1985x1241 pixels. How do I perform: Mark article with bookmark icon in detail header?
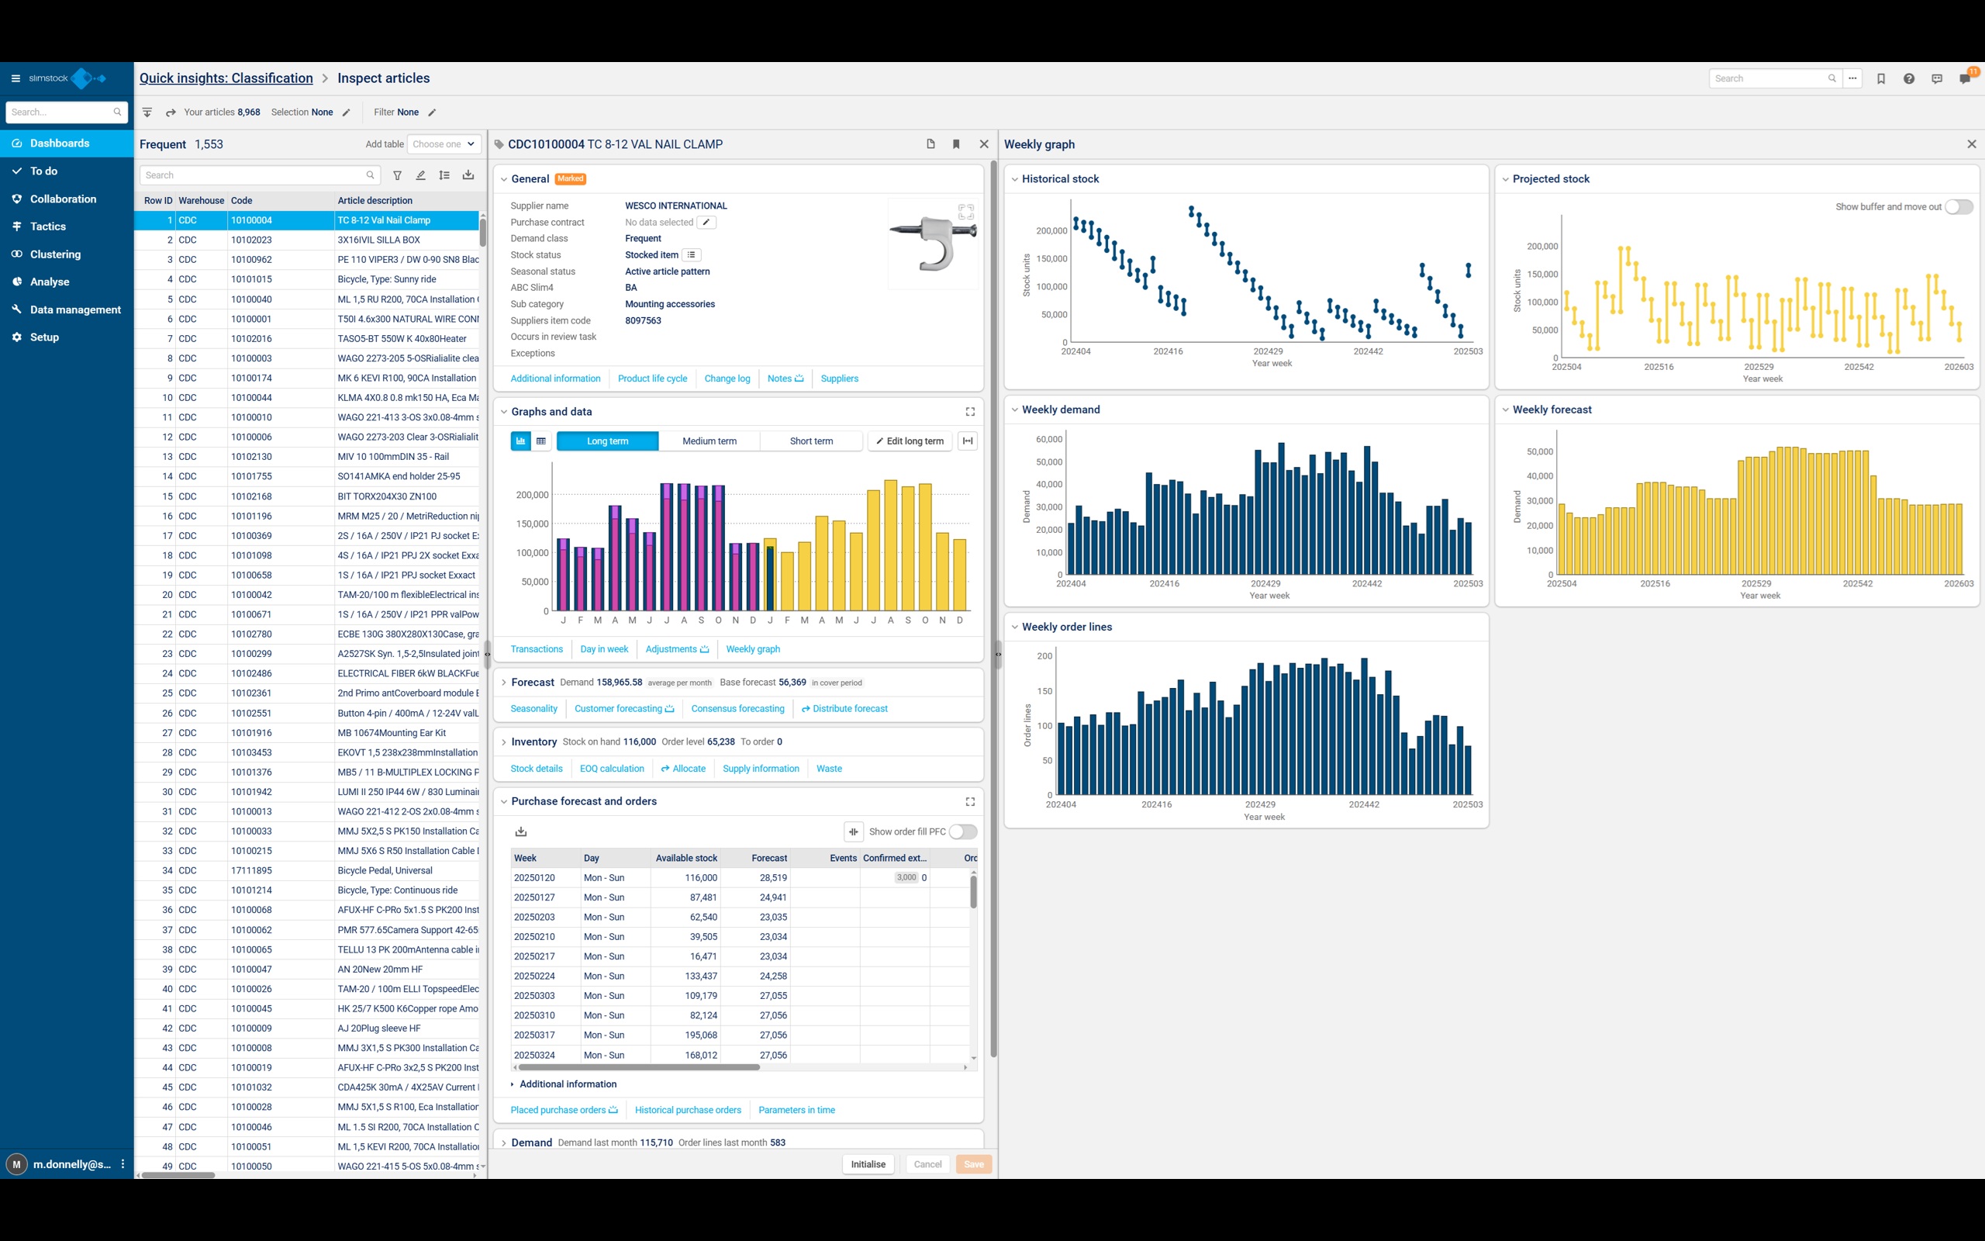pyautogui.click(x=955, y=144)
